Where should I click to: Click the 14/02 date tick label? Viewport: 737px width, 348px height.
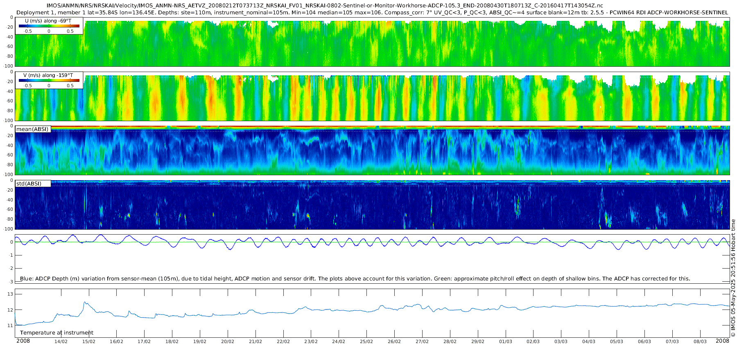(x=61, y=341)
